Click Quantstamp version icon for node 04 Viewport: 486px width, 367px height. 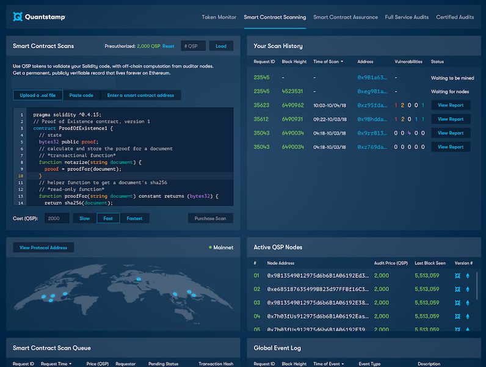click(457, 316)
